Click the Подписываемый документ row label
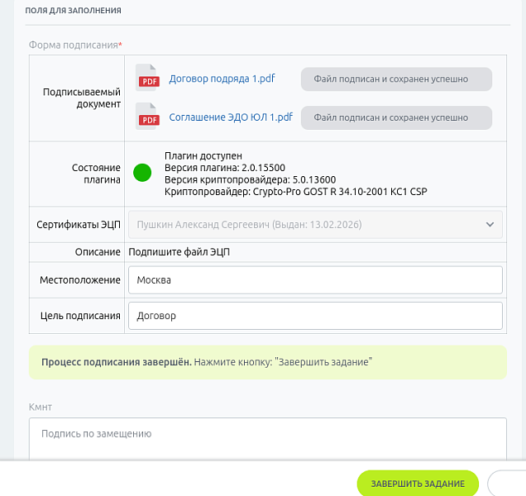Image resolution: width=526 pixels, height=496 pixels. tap(82, 98)
